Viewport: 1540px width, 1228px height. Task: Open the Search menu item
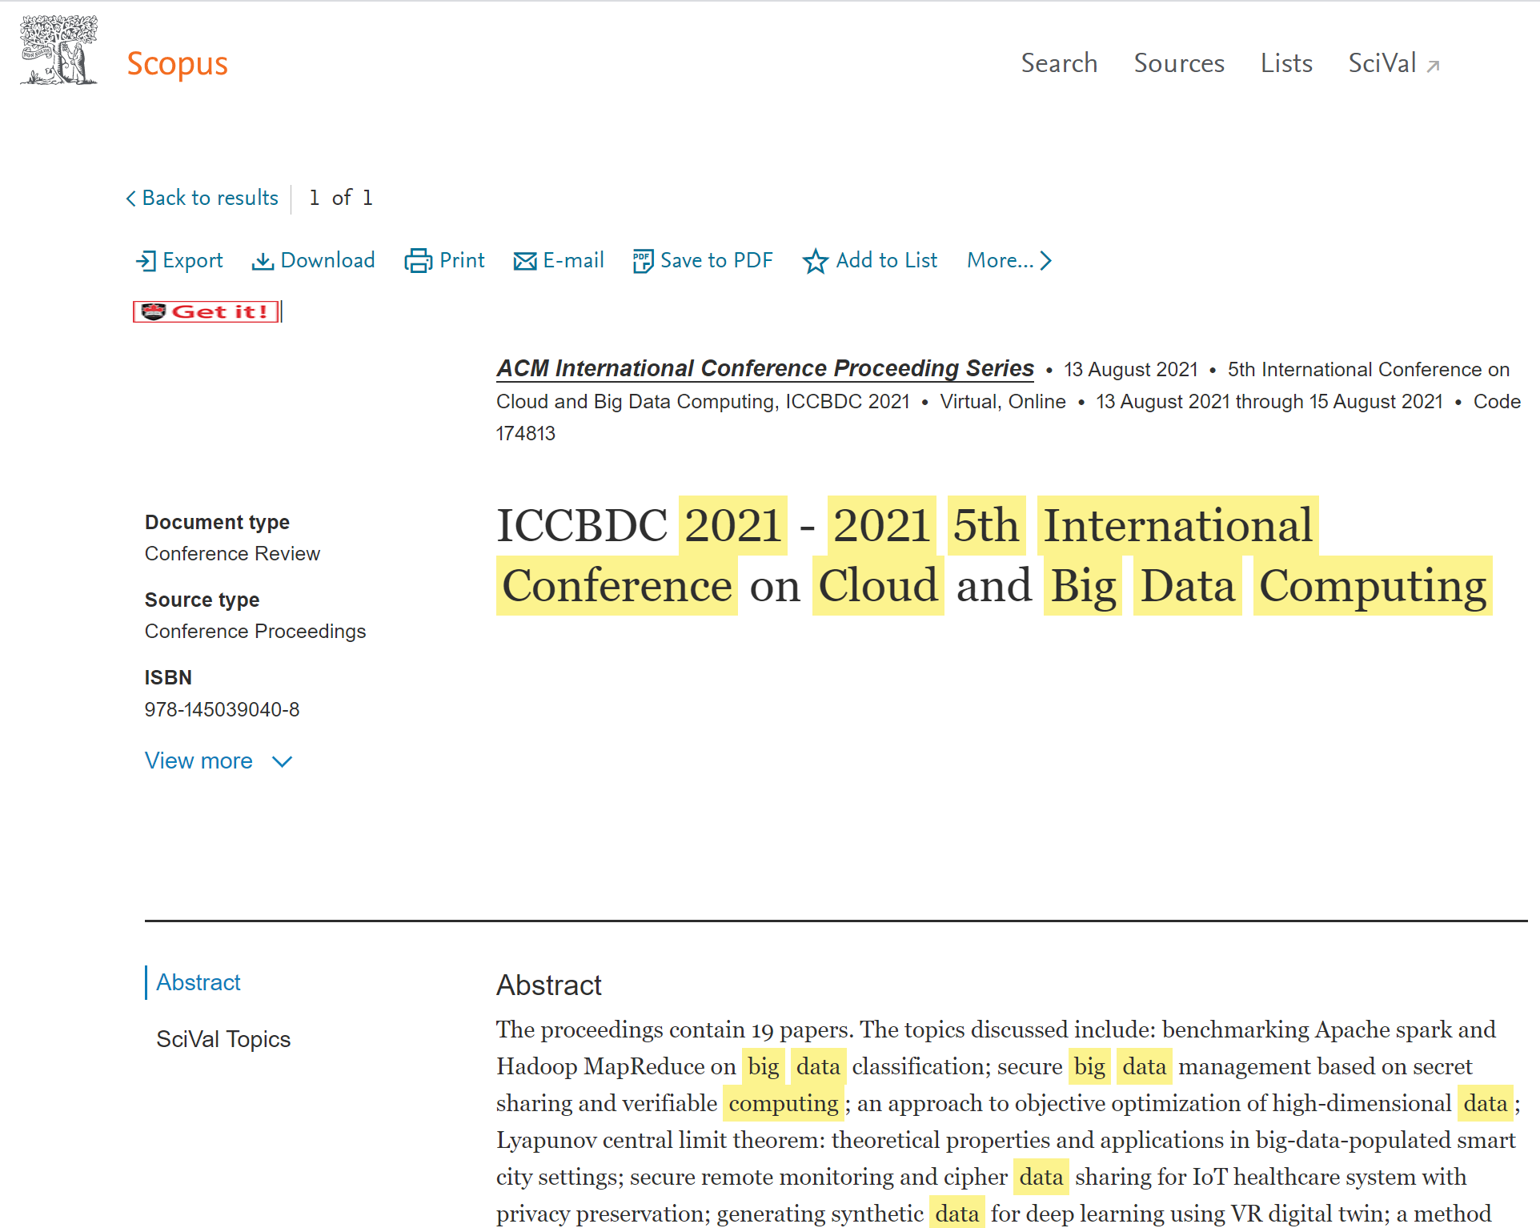(1059, 63)
